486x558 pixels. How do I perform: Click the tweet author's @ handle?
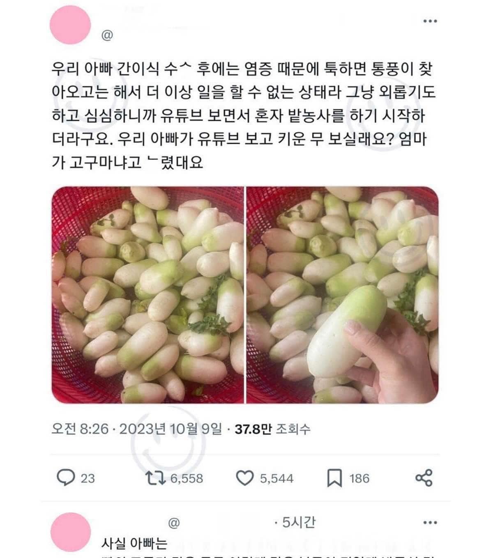[107, 35]
